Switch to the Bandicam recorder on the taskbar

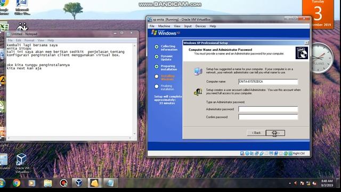pyautogui.click(x=63, y=183)
